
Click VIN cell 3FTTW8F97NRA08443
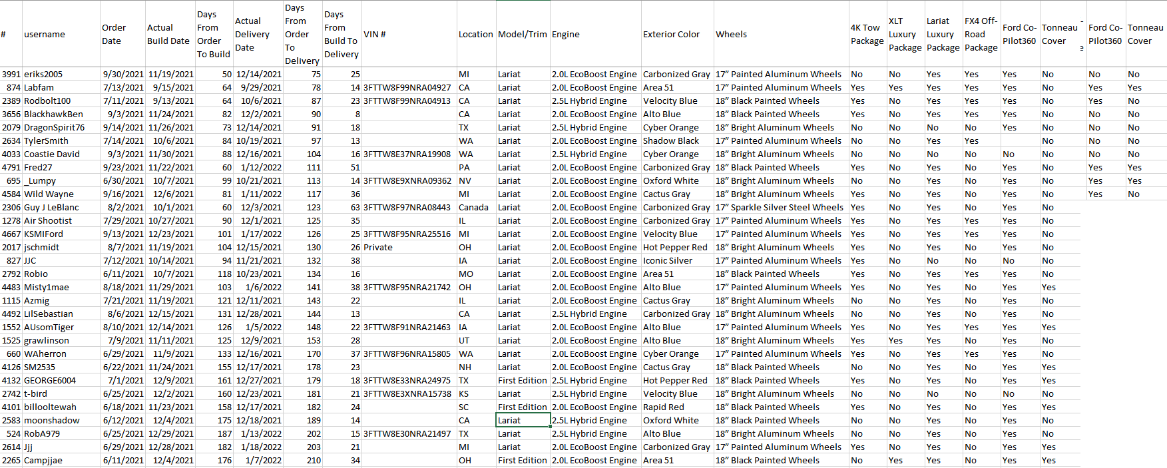(x=409, y=207)
